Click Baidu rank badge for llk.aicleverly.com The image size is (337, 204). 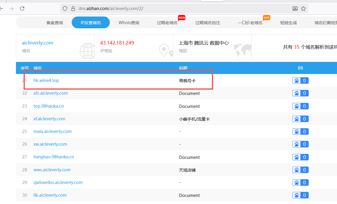click(300, 195)
